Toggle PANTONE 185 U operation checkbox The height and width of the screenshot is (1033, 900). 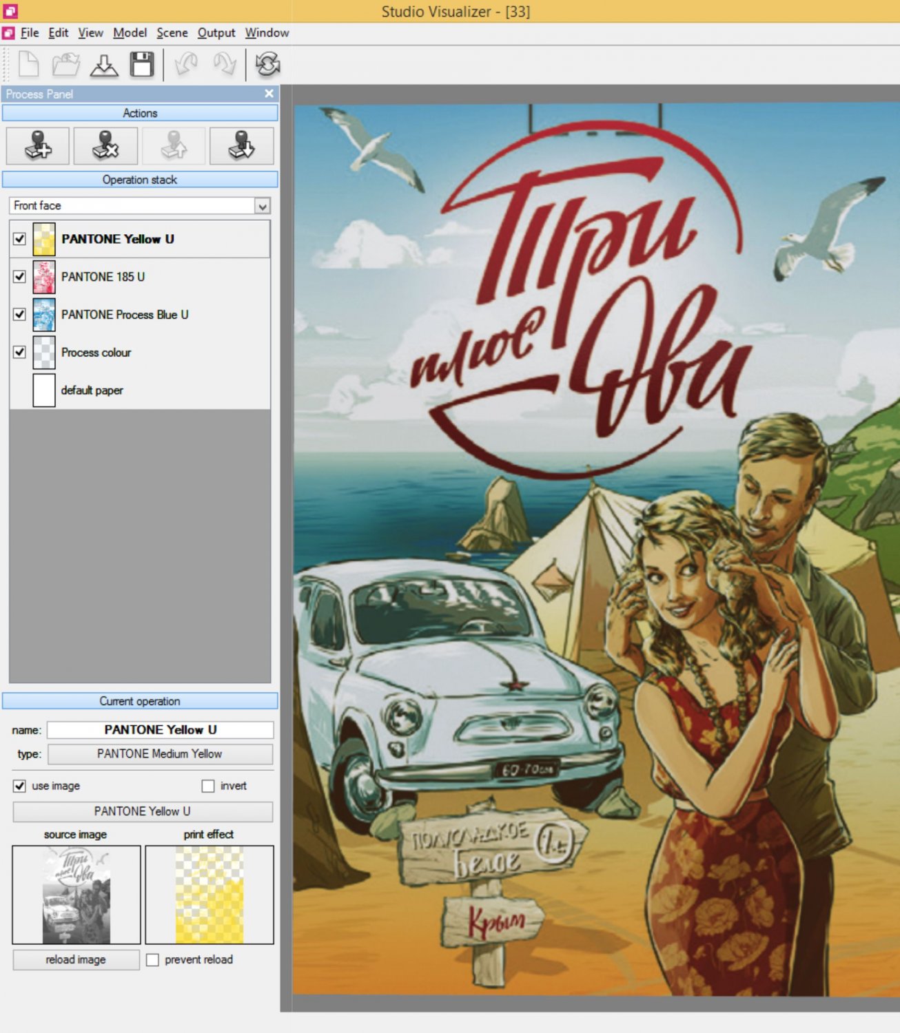click(x=19, y=277)
